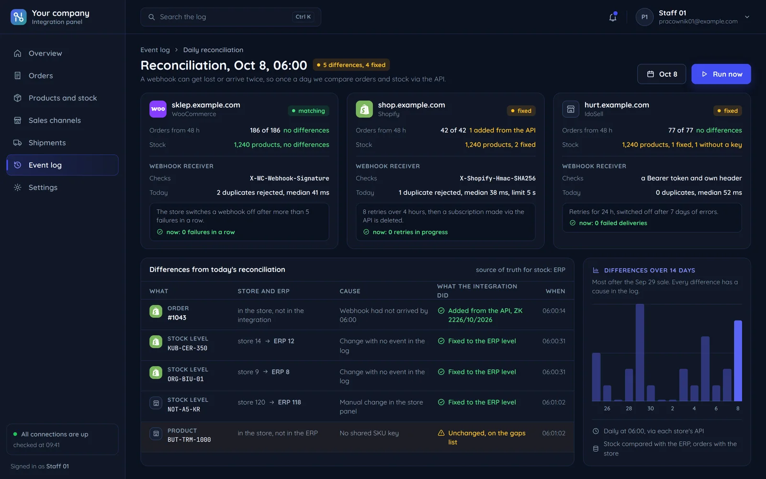
Task: Click the Shopify icon in ORG-BIU-01 row
Action: (x=156, y=373)
